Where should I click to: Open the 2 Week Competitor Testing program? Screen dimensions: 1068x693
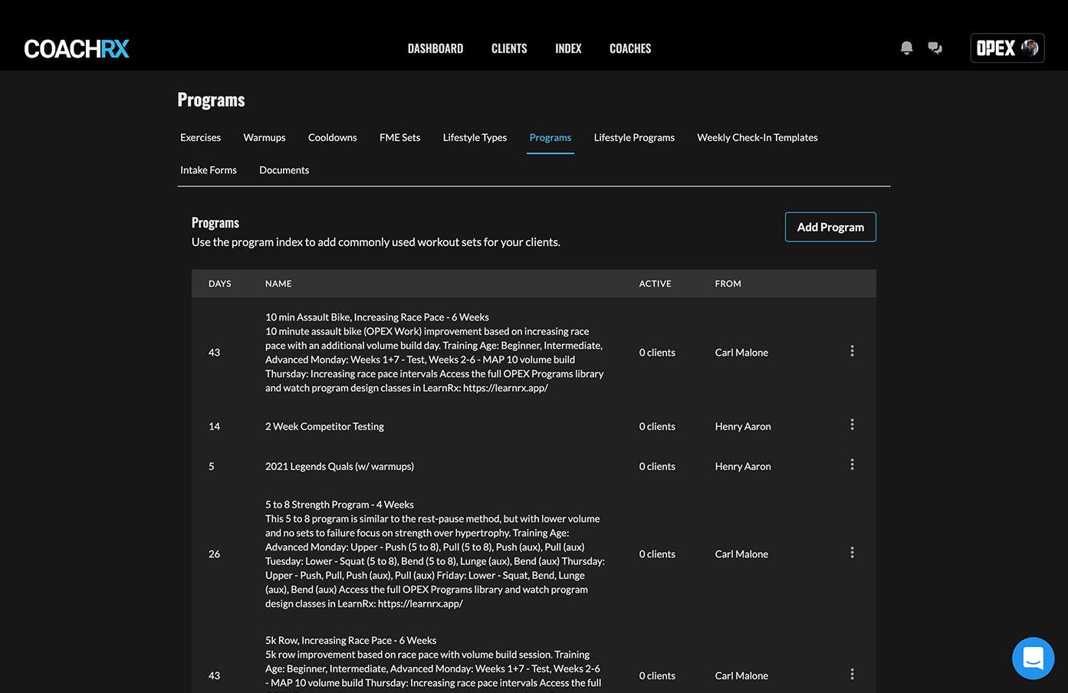point(324,427)
